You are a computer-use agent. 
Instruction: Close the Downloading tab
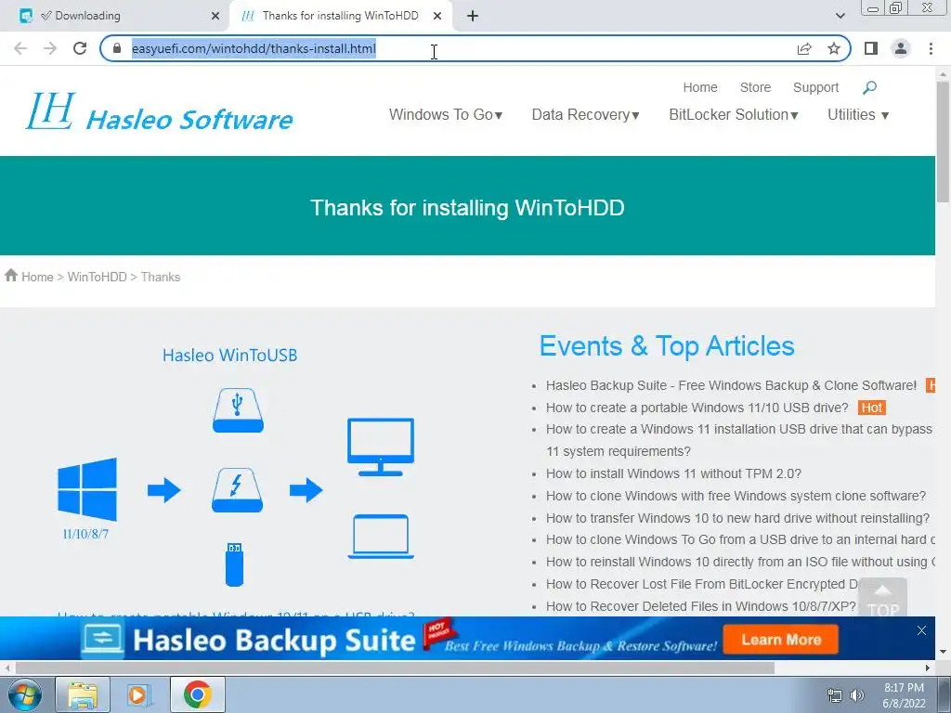pyautogui.click(x=215, y=17)
